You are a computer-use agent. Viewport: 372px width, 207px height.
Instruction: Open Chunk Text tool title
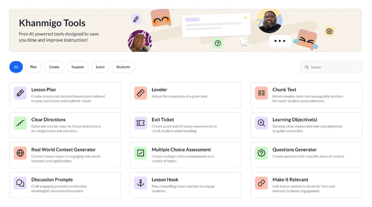284,90
